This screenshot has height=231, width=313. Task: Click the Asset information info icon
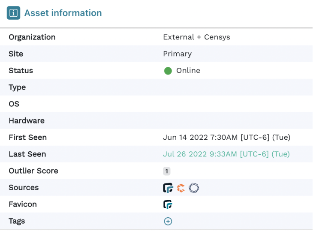[13, 13]
